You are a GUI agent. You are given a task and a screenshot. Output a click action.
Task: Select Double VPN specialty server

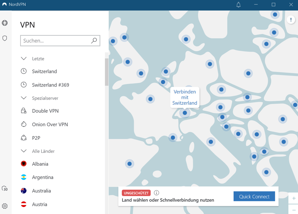point(45,111)
